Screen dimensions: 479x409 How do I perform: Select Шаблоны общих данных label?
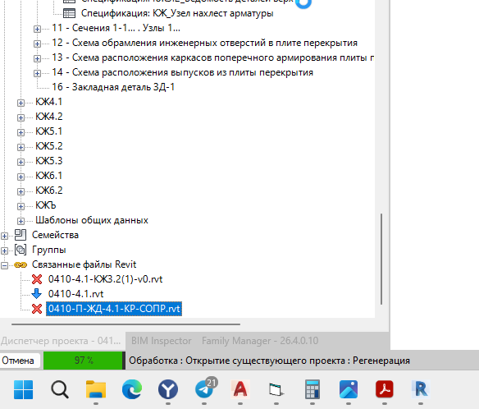tap(92, 220)
